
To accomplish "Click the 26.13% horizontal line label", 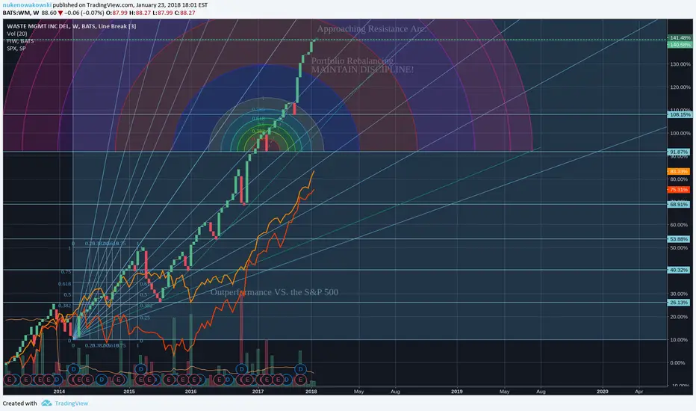I will pos(679,303).
